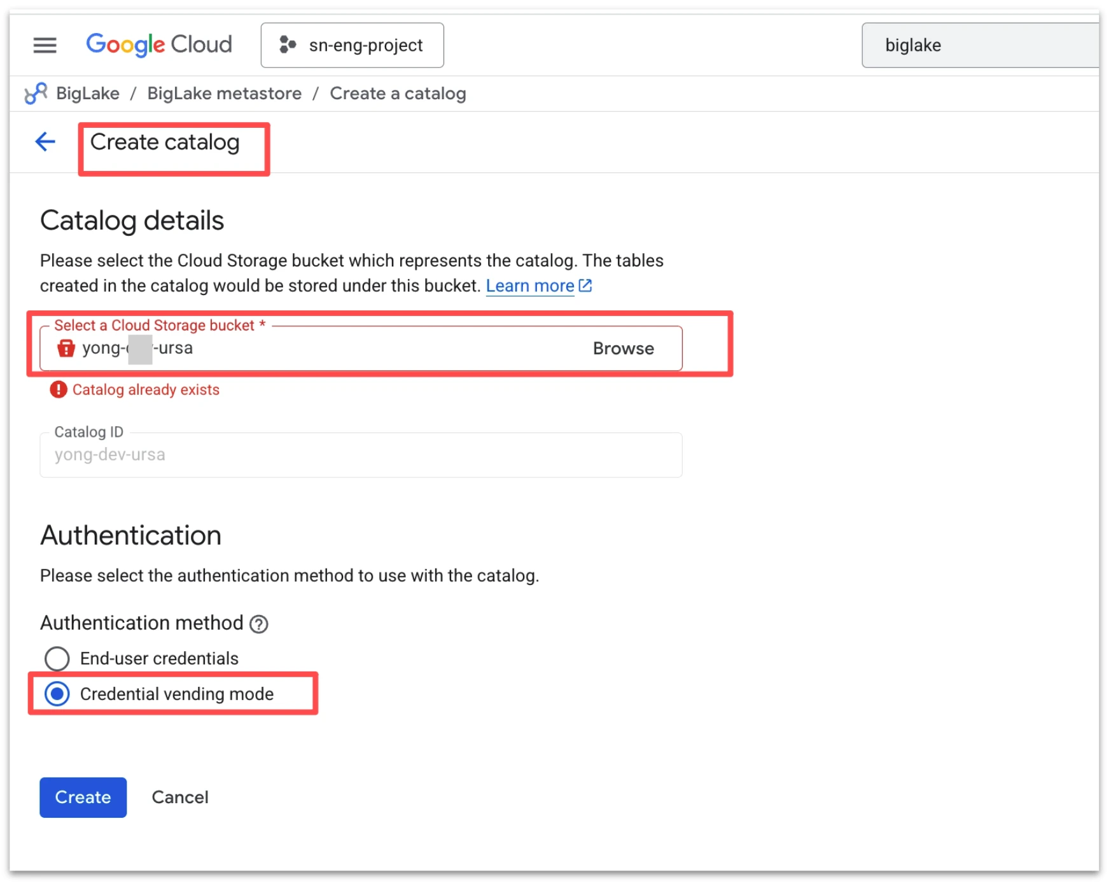Focus the biglake search box
Viewport: 1111px width, 882px height.
coord(980,45)
